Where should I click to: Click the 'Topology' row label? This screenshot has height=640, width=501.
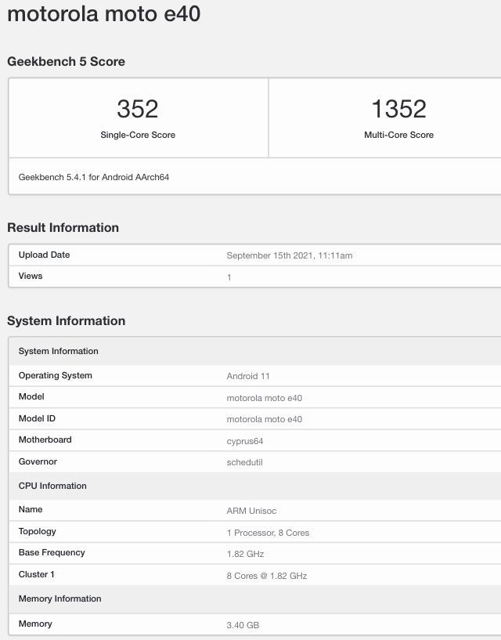pyautogui.click(x=38, y=531)
